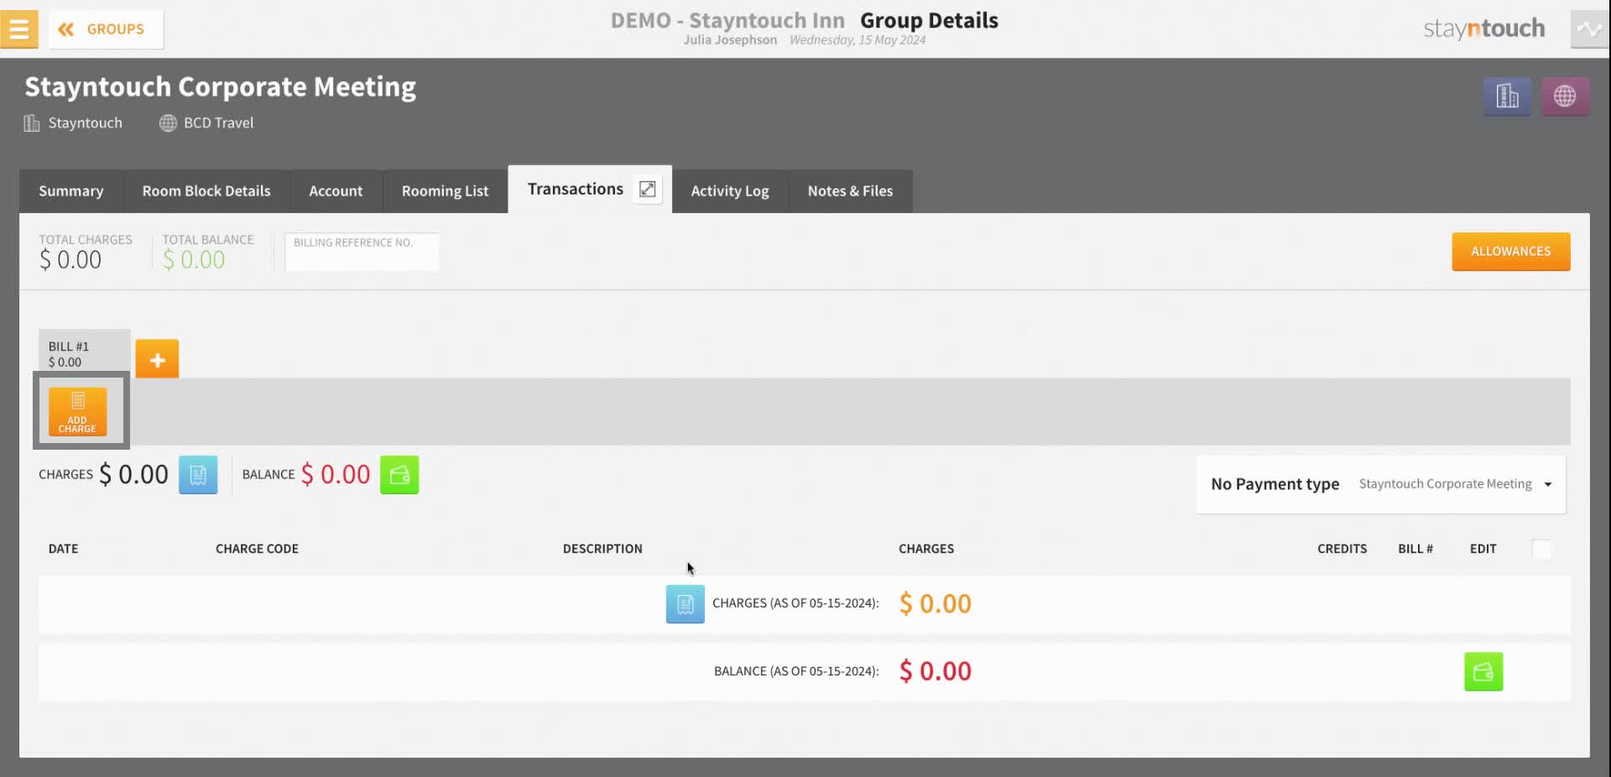1611x777 pixels.
Task: Open the company card building icon
Action: click(1507, 96)
